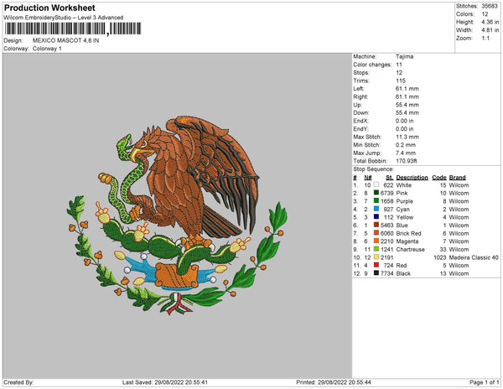Click the Brick Red description in stop 7
The image size is (503, 389).
tap(409, 233)
